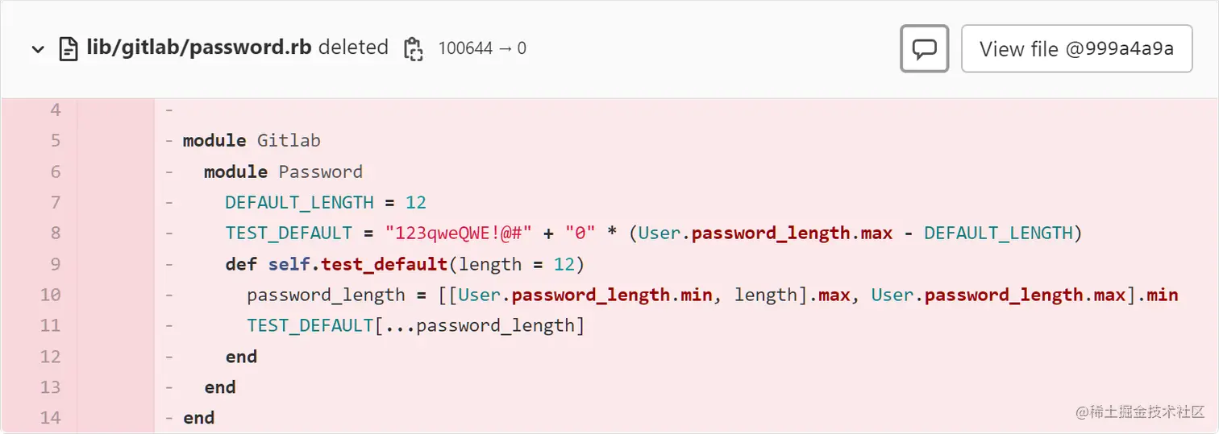Toggle comments with the speech bubble button
Screen dimensions: 1219x434
[x=924, y=49]
